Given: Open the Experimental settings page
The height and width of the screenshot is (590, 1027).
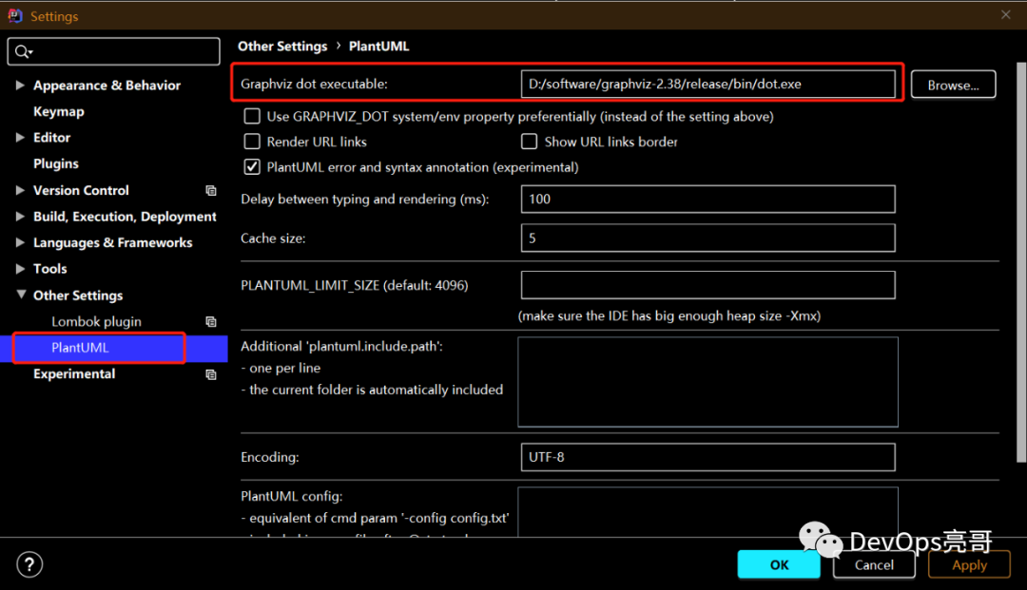Looking at the screenshot, I should pos(74,374).
